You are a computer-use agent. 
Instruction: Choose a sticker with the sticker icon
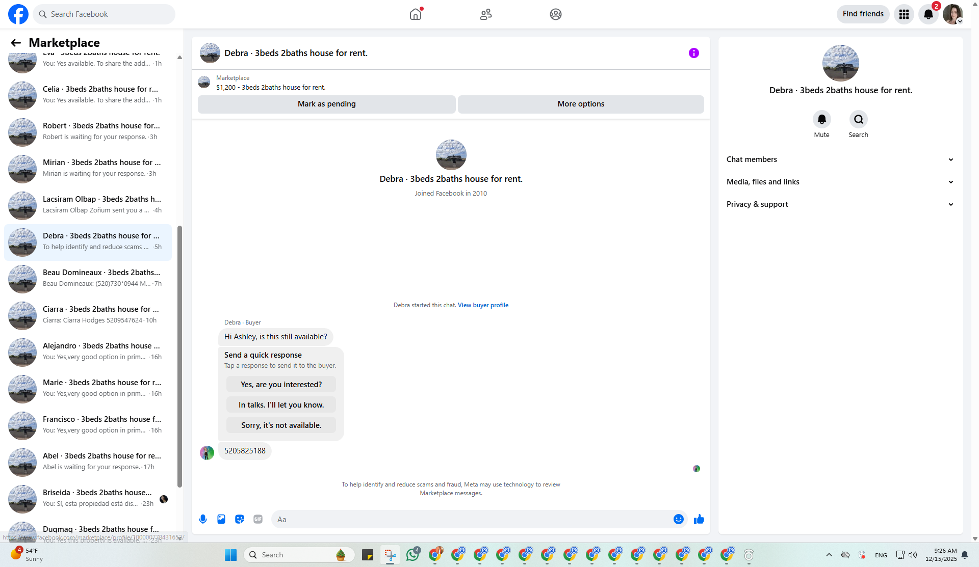click(x=240, y=519)
